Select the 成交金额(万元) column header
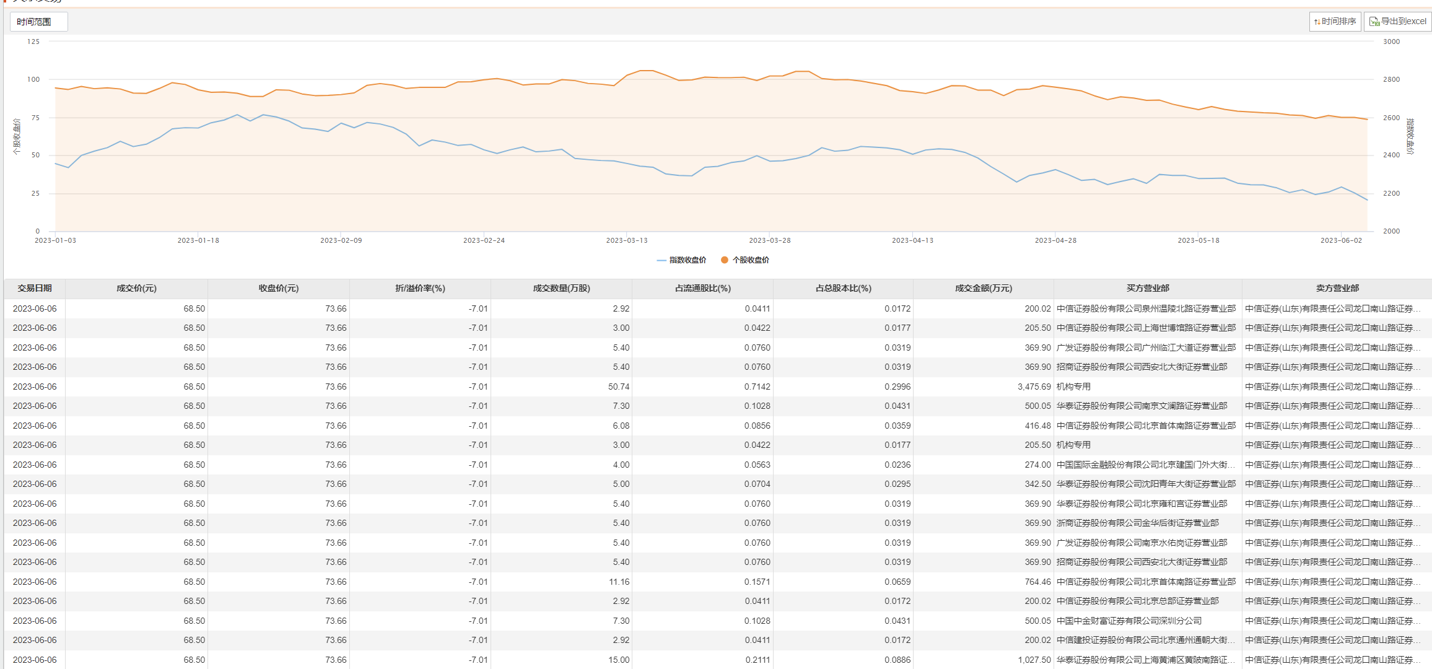Viewport: 1432px width, 669px height. (983, 289)
